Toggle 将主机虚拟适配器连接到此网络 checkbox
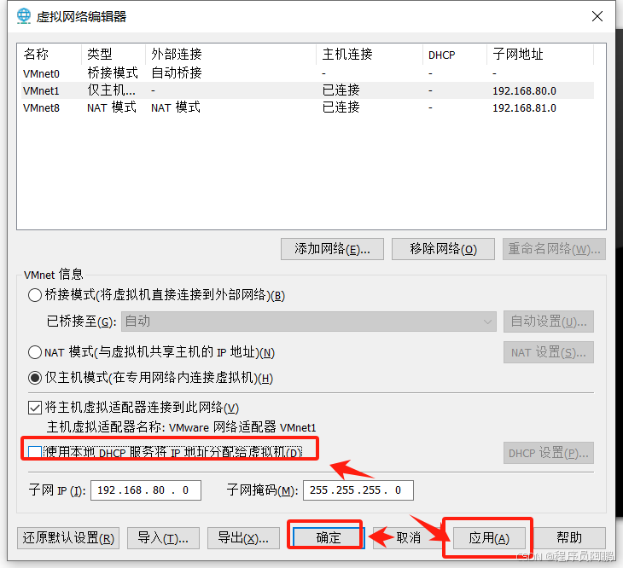 click(35, 408)
